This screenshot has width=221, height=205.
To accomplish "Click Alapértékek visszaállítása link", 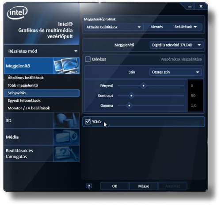I will pyautogui.click(x=181, y=59).
